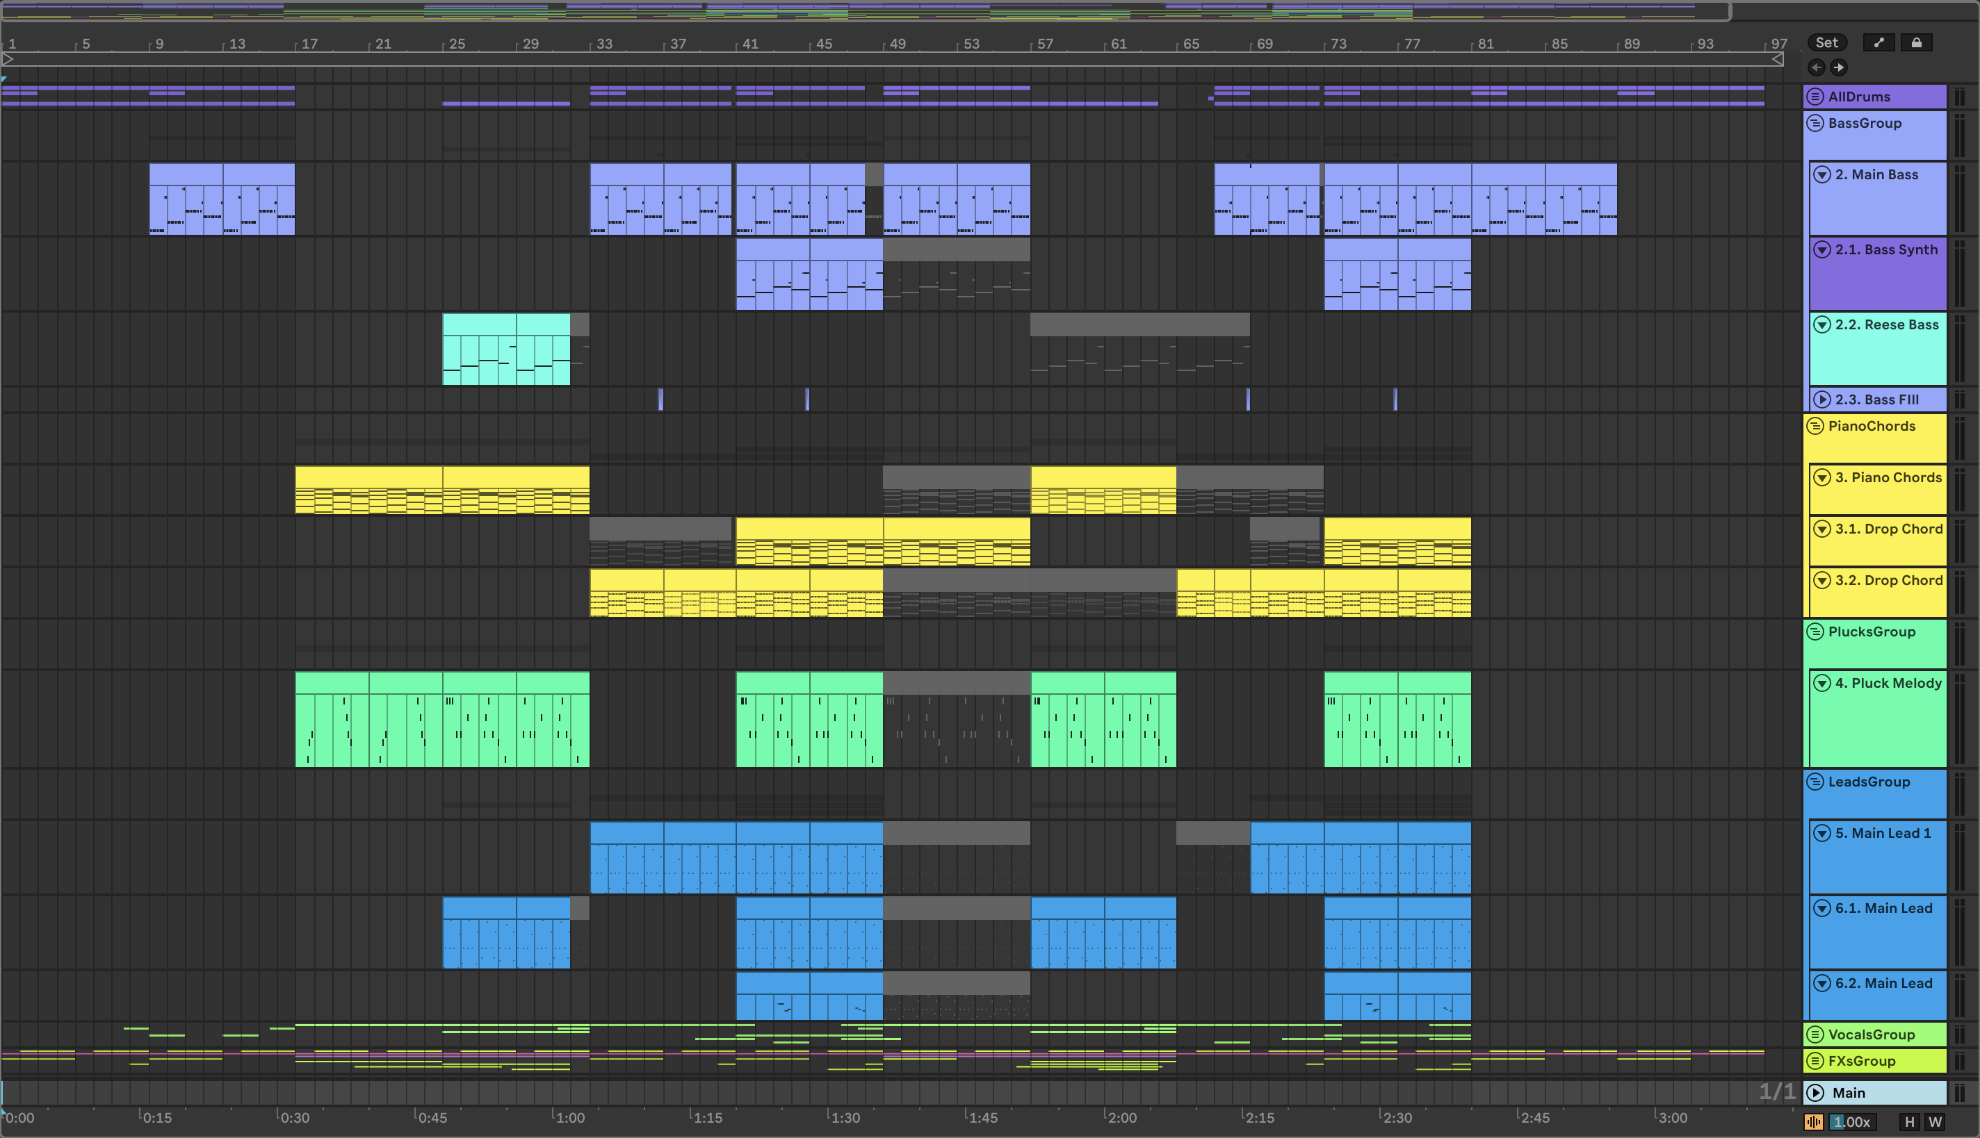This screenshot has width=1980, height=1138.
Task: Unfold the 2.3. Bass Fill track
Action: [x=1822, y=400]
